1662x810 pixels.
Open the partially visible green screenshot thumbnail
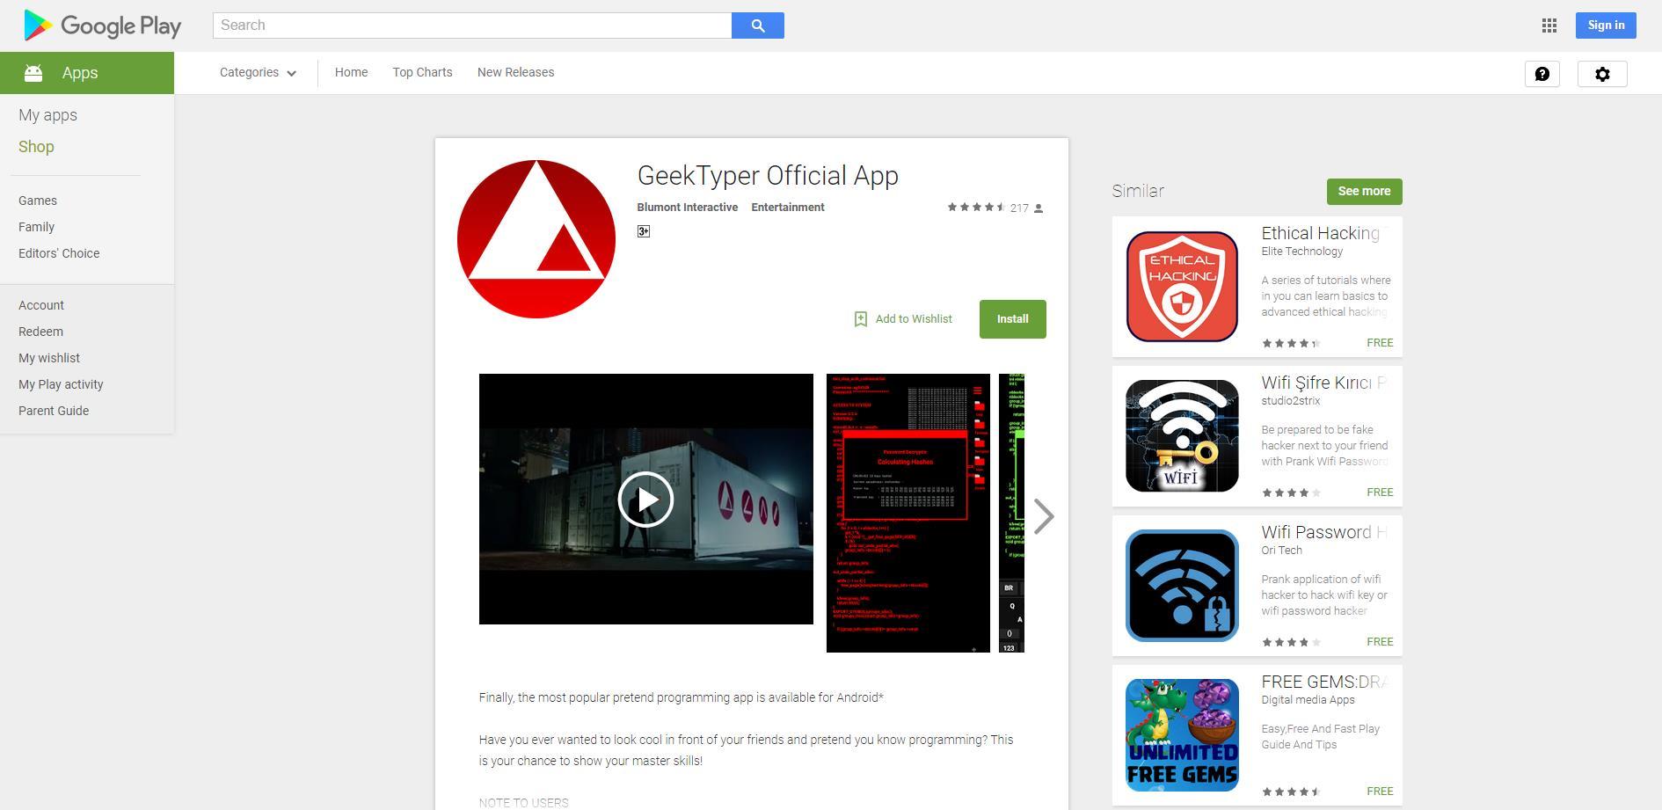tap(1012, 514)
